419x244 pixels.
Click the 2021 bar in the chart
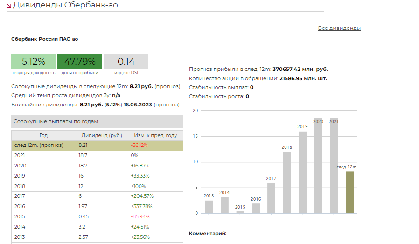[x=334, y=166]
